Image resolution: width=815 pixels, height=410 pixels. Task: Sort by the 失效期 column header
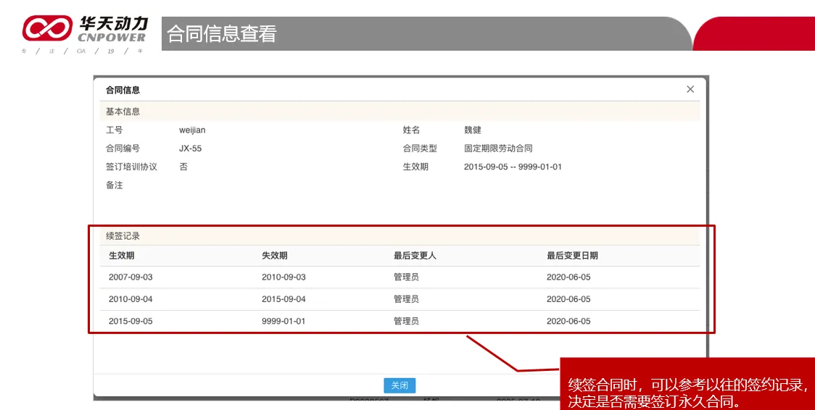click(274, 256)
